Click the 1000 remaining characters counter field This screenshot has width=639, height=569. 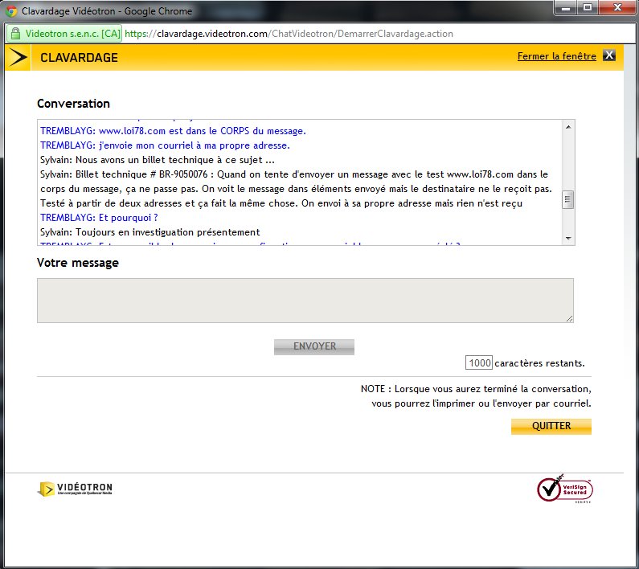tap(479, 363)
